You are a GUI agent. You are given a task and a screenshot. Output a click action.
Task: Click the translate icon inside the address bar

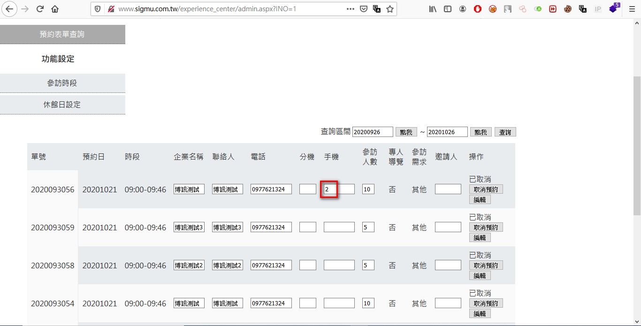click(x=376, y=9)
